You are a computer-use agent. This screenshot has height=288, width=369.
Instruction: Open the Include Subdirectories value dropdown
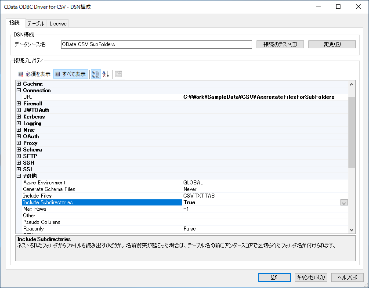click(x=344, y=202)
